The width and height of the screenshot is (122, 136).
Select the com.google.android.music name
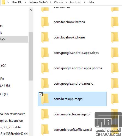point(73,84)
